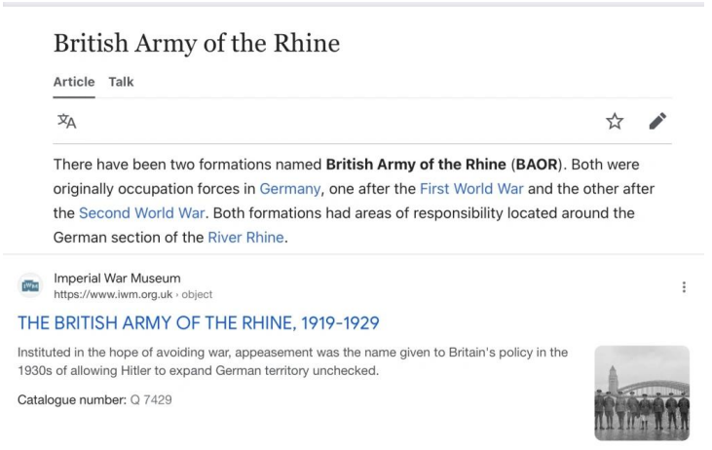
Task: Click the British Army of the Rhine page heading
Action: (x=196, y=44)
